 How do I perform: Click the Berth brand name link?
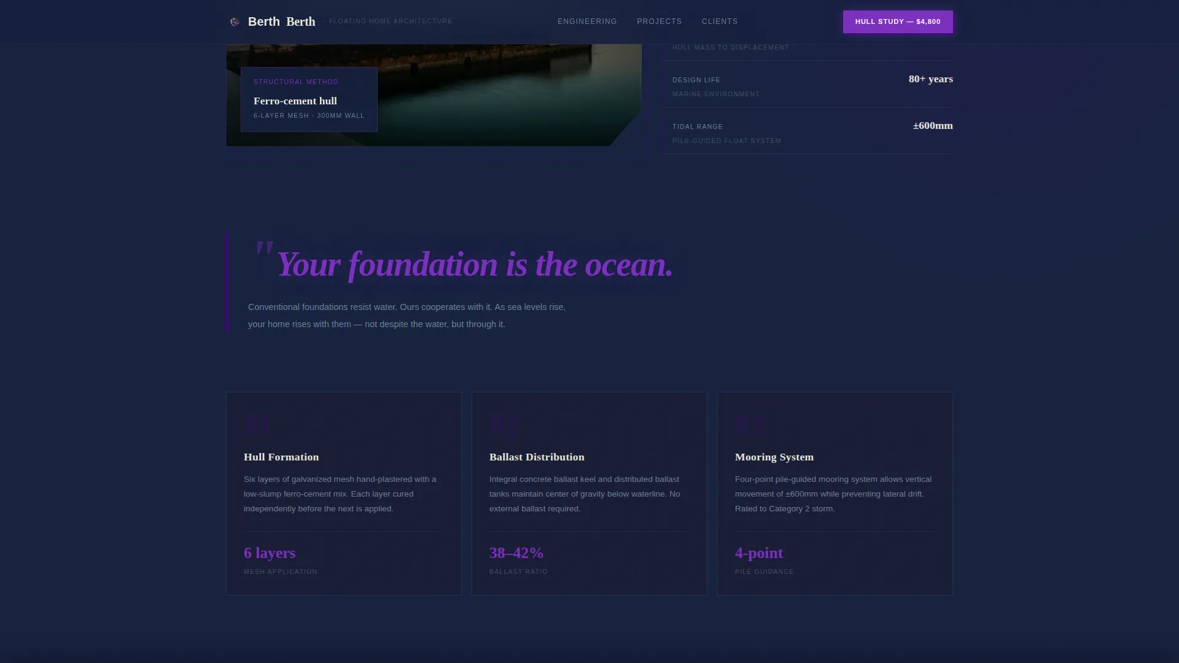282,21
